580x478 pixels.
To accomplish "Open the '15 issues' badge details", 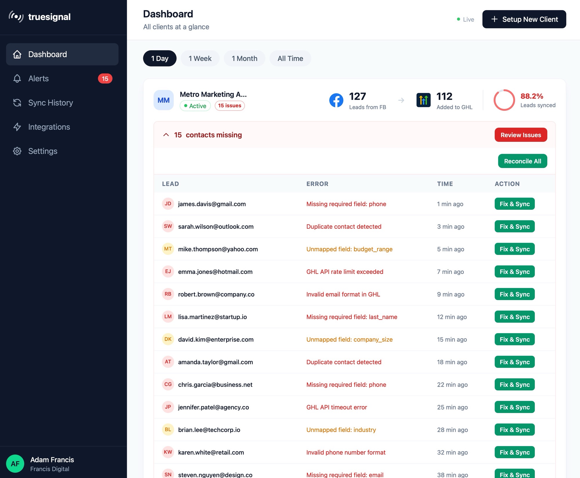I will [x=229, y=106].
